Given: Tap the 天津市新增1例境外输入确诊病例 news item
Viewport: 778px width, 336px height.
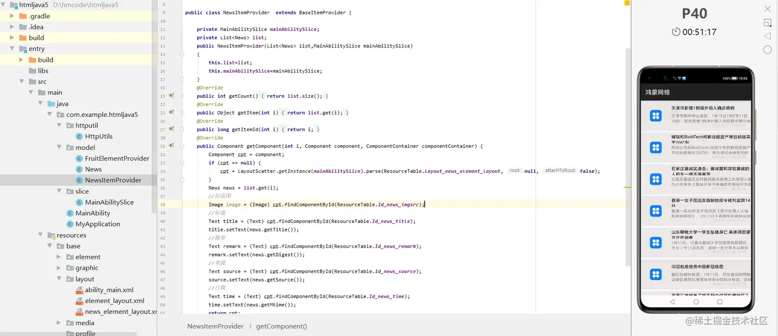Looking at the screenshot, I should (x=696, y=116).
